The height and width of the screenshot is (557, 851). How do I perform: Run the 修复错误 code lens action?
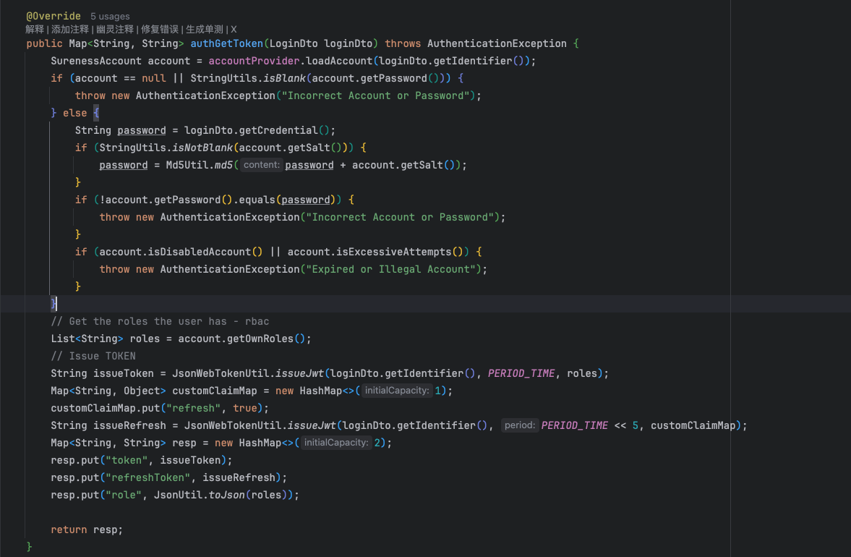(x=160, y=30)
